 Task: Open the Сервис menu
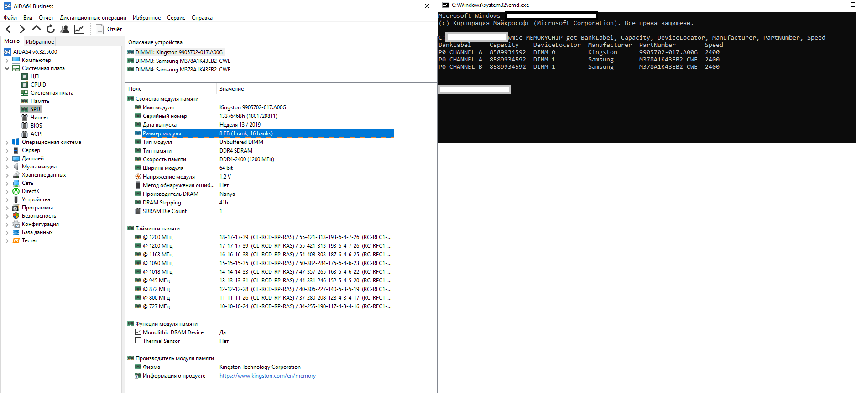(x=176, y=18)
